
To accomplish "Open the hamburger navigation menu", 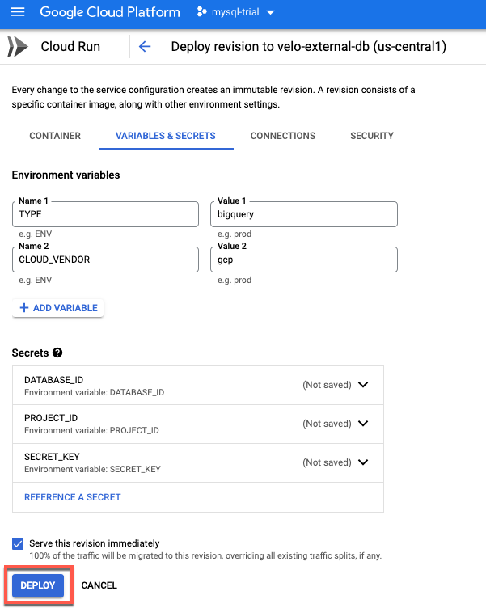I will [18, 12].
